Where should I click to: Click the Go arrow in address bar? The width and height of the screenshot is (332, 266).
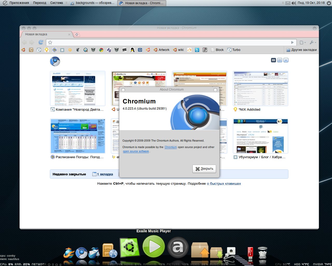coord(293,42)
